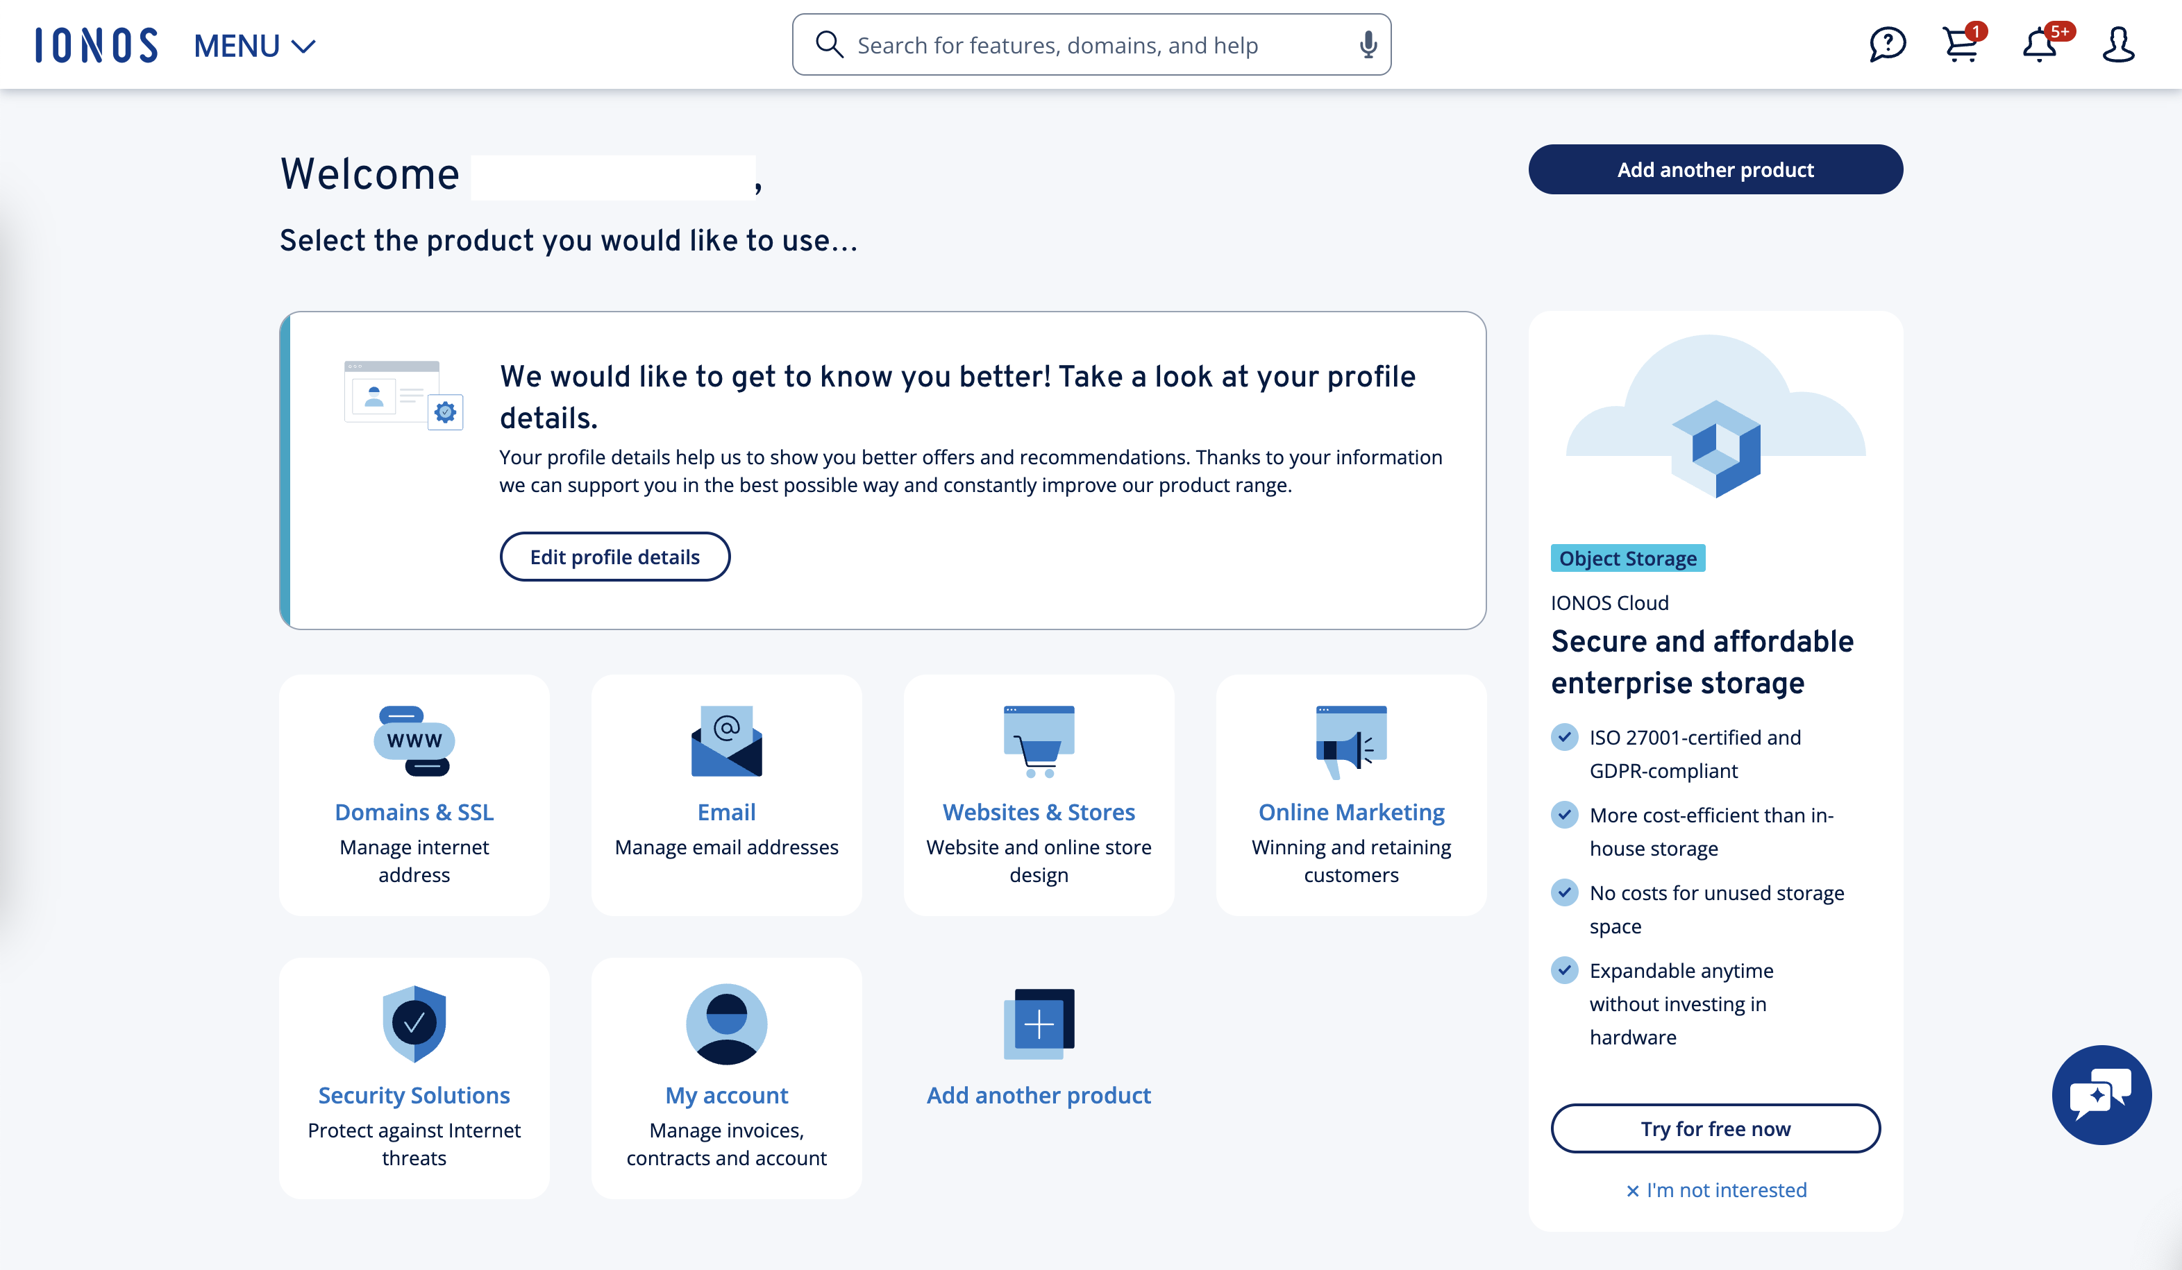This screenshot has height=1270, width=2182.
Task: Click the Online Marketing megaphone icon
Action: click(x=1351, y=742)
